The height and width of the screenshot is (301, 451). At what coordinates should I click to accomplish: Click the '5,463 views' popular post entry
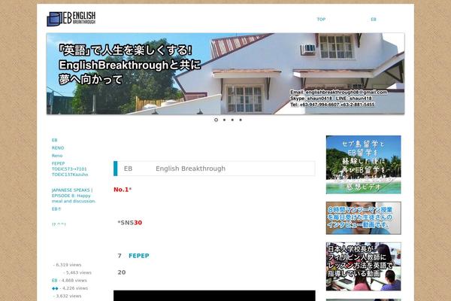[77, 272]
